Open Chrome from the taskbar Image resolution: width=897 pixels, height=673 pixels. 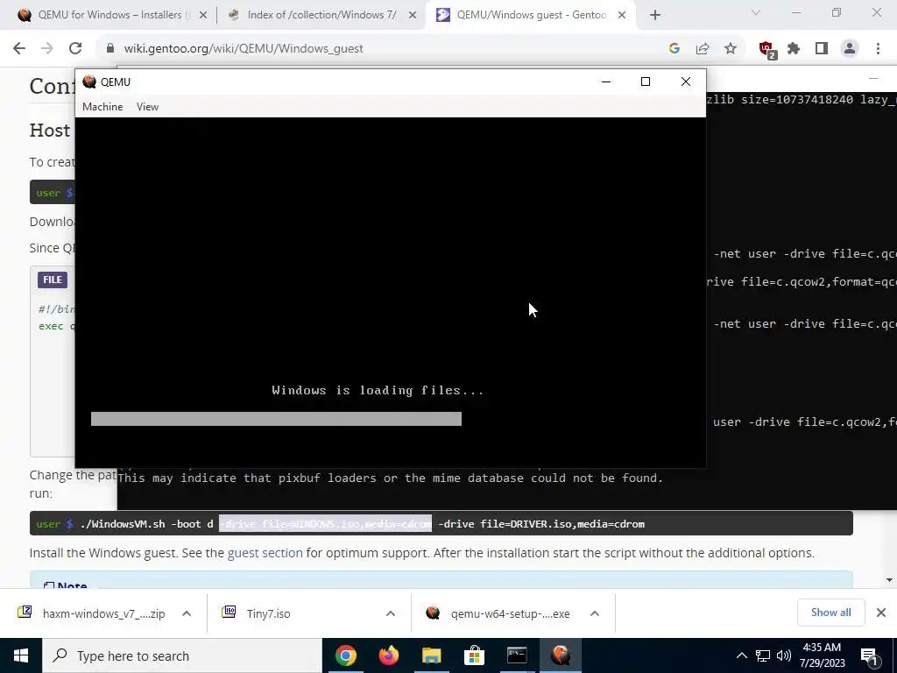coord(345,655)
